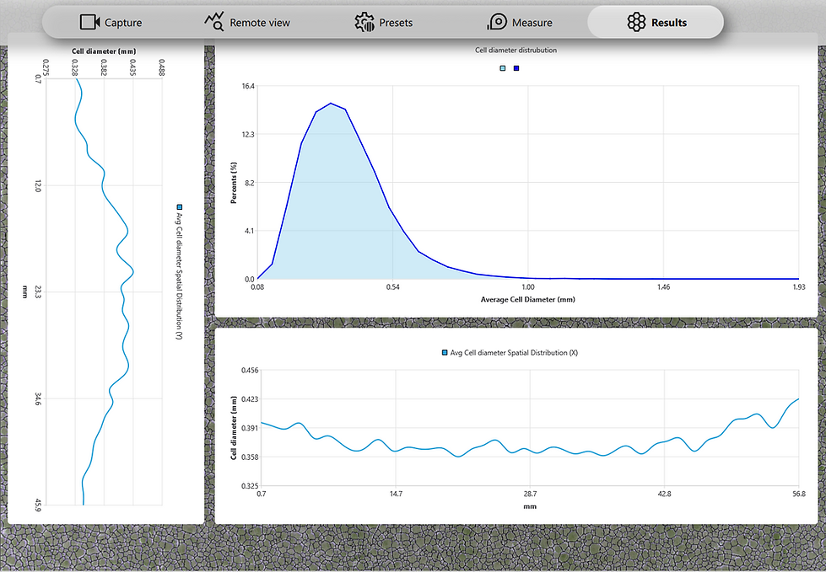Screen dimensions: 826x572
Task: Click the 'Average Cell Diameter (mm)' axis label
Action: coord(528,300)
